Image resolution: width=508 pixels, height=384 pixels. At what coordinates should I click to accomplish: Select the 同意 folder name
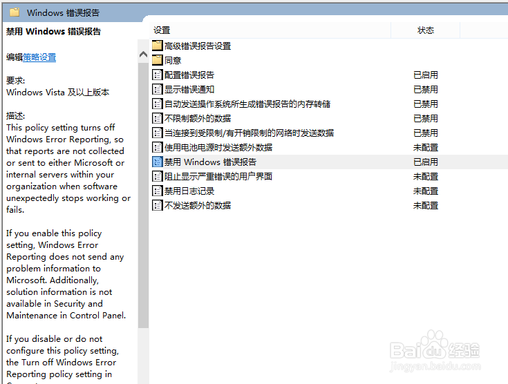pyautogui.click(x=173, y=60)
